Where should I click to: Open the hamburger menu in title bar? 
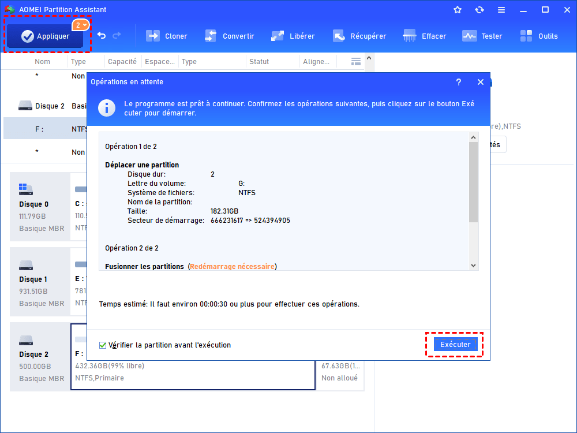[501, 10]
